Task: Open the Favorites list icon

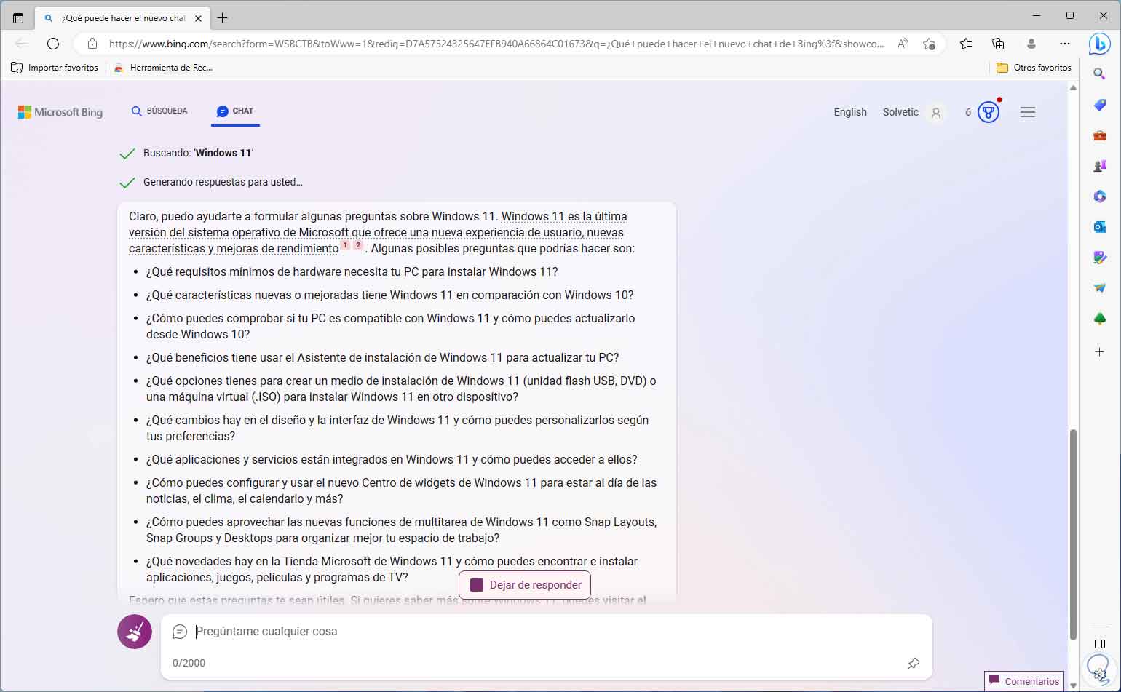Action: point(966,44)
